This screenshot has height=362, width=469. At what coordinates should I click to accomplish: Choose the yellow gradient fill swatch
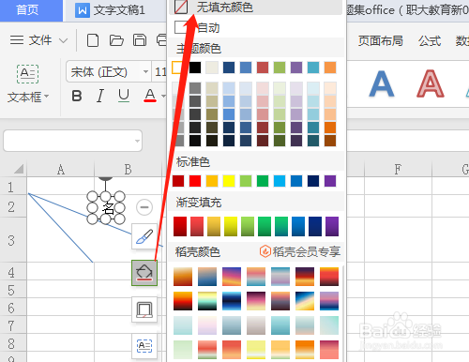(x=231, y=226)
